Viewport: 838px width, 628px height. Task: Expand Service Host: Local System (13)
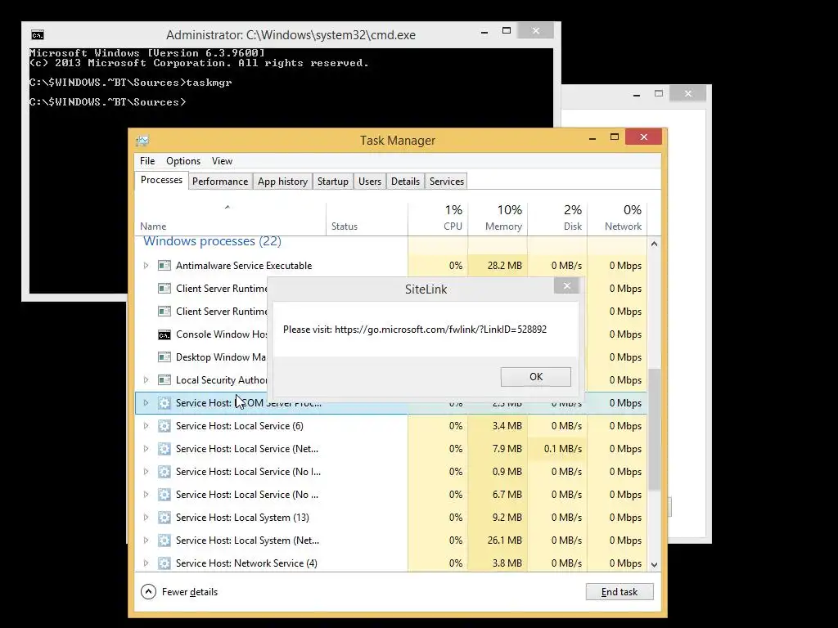tap(146, 518)
